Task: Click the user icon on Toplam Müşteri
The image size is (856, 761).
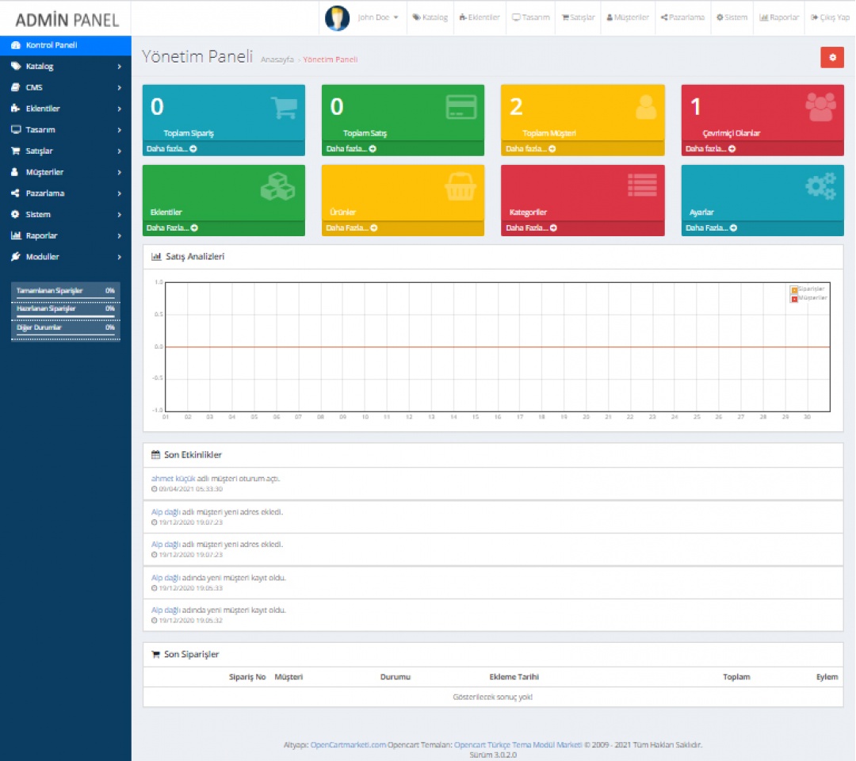Action: tap(646, 107)
